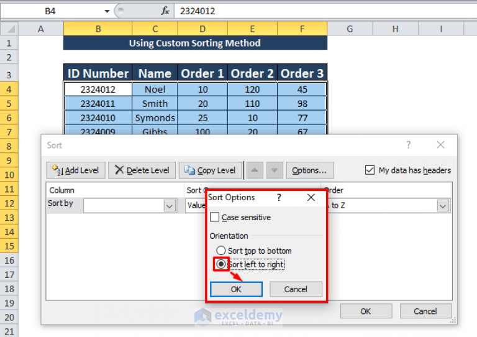Click the insert function fx icon
Image resolution: width=477 pixels, height=337 pixels.
click(x=165, y=11)
